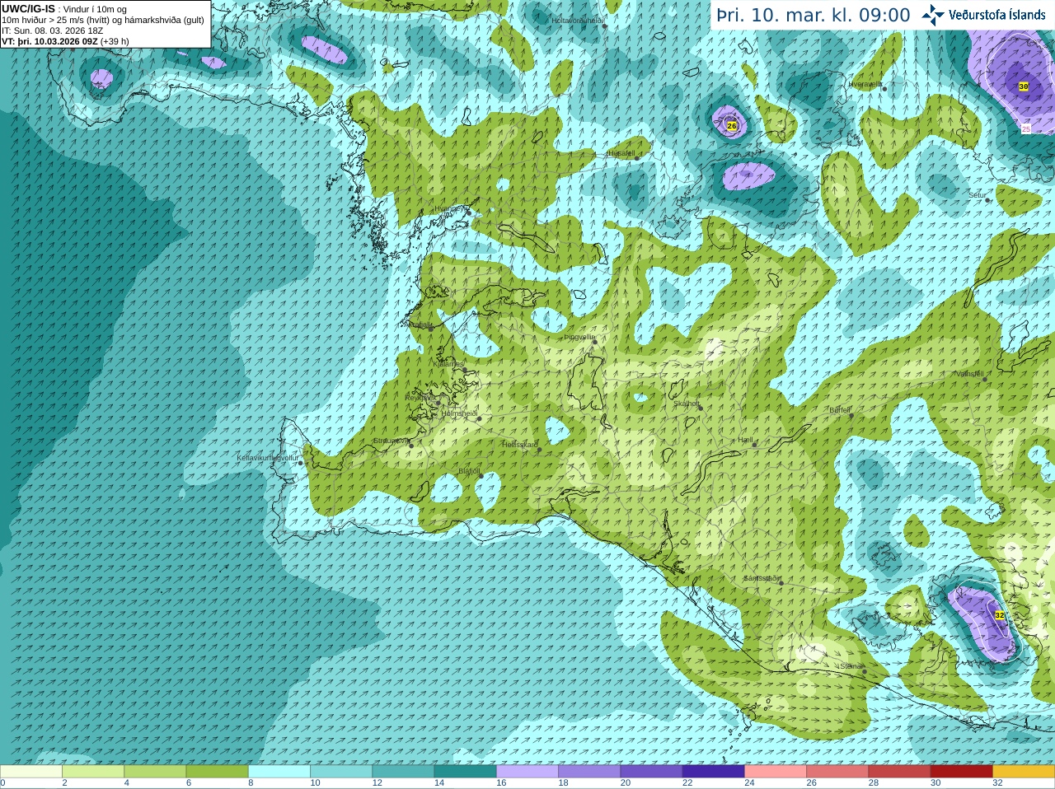Select the Straumsvík station label
1055x789 pixels.
click(x=391, y=441)
